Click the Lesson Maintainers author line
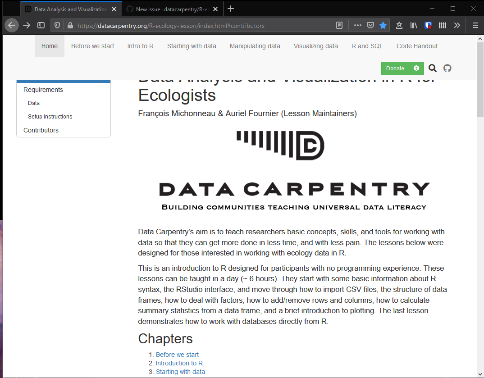 (x=247, y=114)
